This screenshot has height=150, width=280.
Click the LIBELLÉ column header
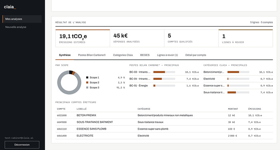tap(81, 109)
